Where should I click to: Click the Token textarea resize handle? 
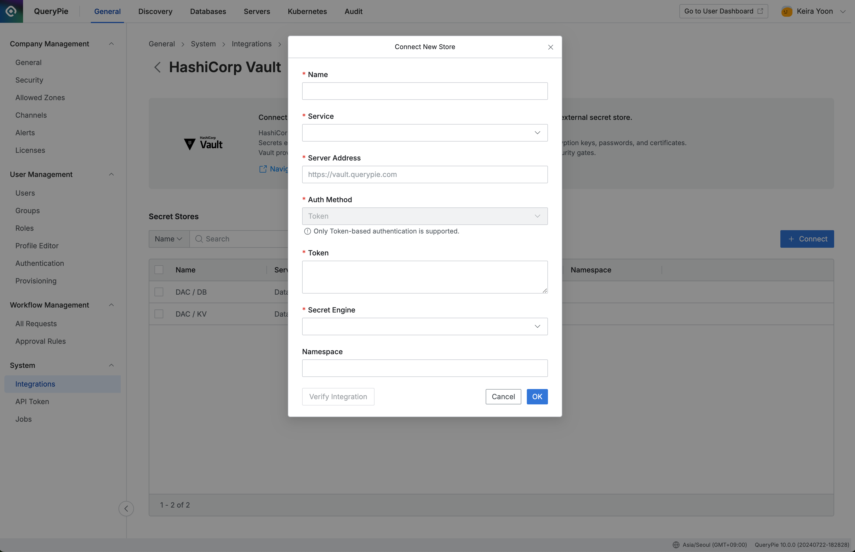[545, 290]
